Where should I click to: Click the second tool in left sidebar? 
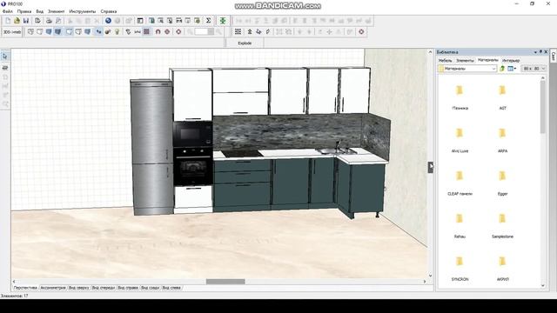point(5,68)
